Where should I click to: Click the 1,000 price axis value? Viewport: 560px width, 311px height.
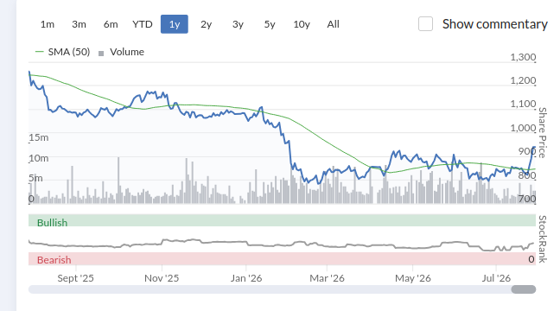[523, 128]
